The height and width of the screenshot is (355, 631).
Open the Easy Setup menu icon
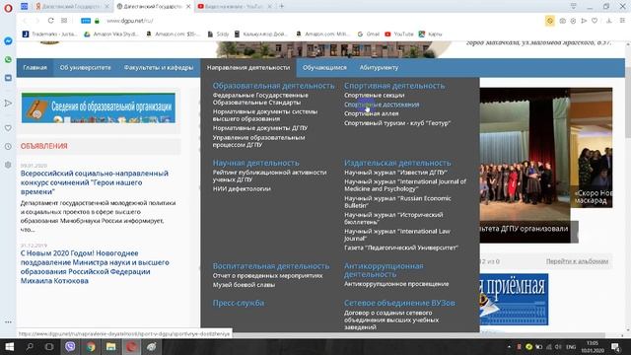[x=622, y=21]
